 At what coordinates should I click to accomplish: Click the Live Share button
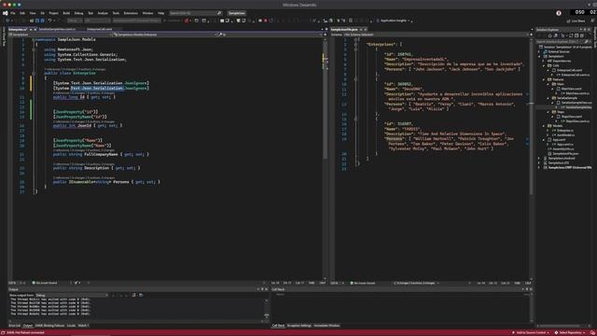coord(576,21)
